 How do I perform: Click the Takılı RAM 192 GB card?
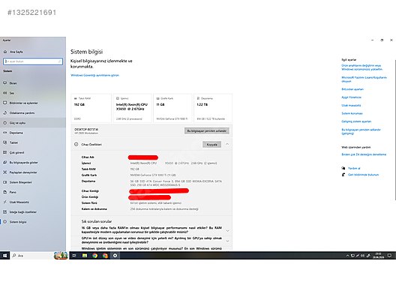91,108
